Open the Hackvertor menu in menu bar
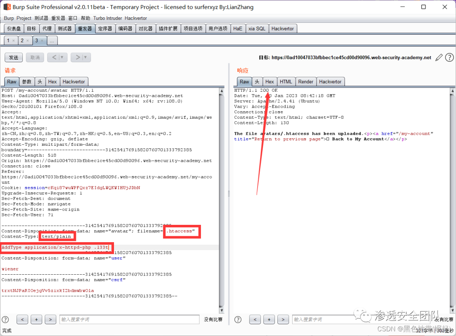This screenshot has height=336, width=456. tap(136, 18)
